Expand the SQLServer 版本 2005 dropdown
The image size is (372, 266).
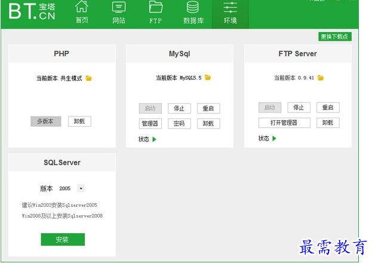click(x=81, y=188)
